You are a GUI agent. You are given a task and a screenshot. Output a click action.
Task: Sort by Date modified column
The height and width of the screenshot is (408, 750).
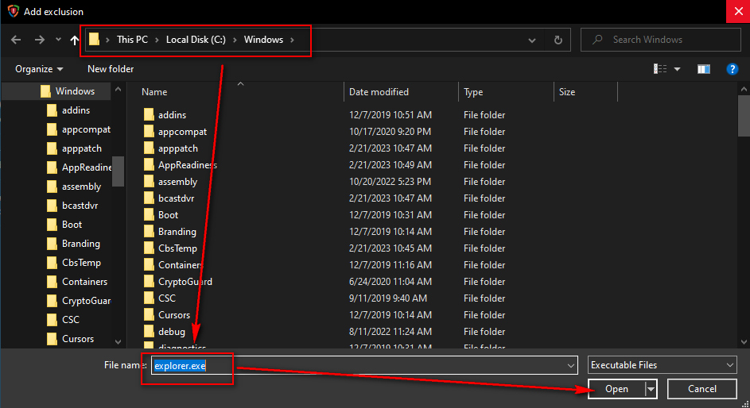coord(379,92)
